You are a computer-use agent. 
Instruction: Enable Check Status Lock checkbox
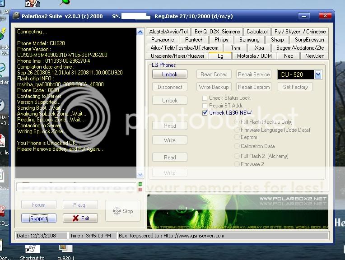tap(205, 98)
